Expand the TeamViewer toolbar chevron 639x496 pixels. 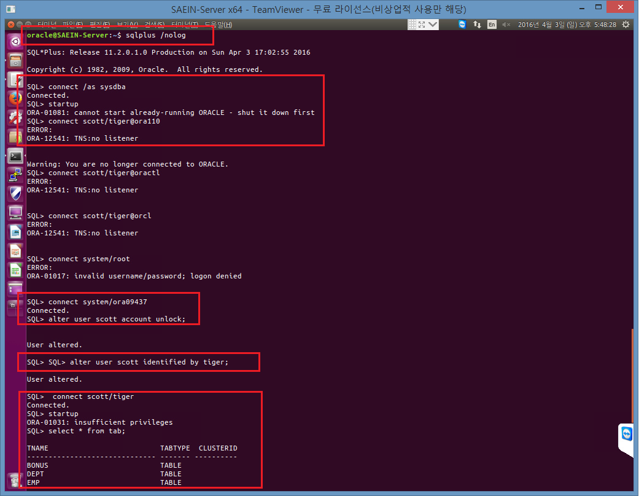(433, 25)
